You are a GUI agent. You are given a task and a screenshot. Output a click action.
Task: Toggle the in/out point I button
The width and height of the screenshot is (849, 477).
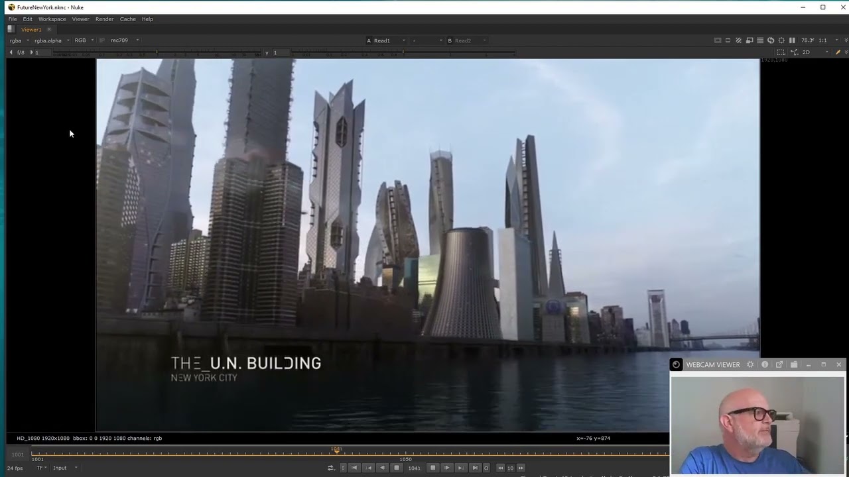coord(343,468)
